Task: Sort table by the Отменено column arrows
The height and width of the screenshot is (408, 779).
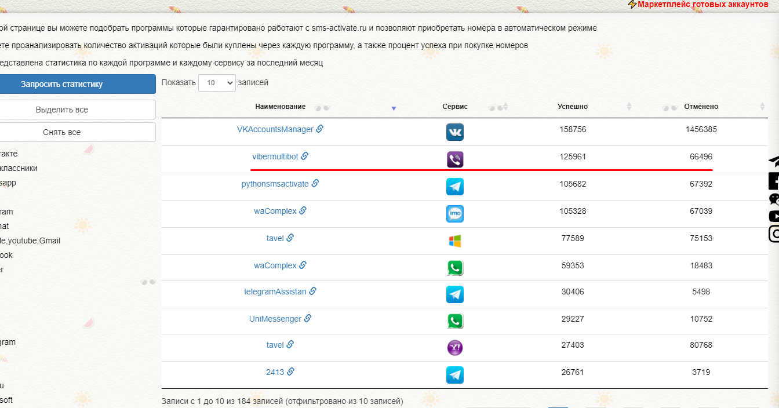Action: [762, 107]
